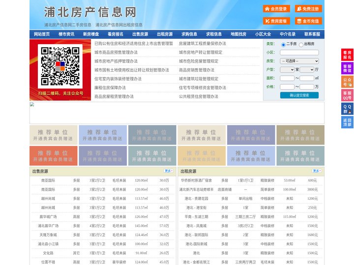
Task: Click the orange-red 推荐单位 banner tile
Action: (x=54, y=156)
